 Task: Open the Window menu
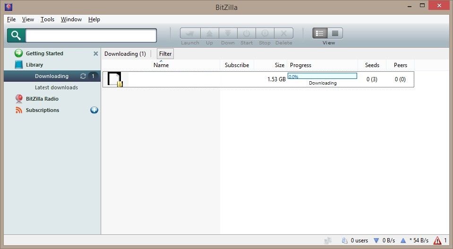pyautogui.click(x=71, y=19)
